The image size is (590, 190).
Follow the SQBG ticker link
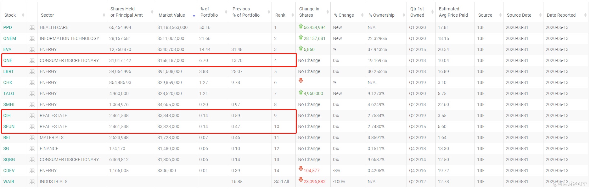9,160
